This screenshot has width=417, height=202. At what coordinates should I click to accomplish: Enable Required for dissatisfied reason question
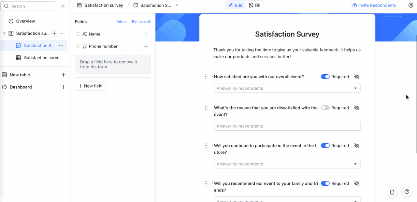pyautogui.click(x=325, y=108)
